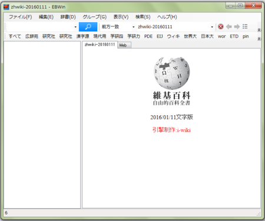Click the 2016/01/11文字版 text
The image size is (265, 221).
(x=171, y=117)
